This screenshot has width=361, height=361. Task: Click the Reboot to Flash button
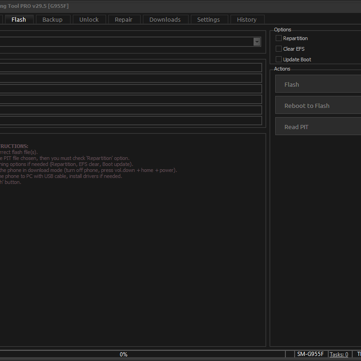point(317,106)
